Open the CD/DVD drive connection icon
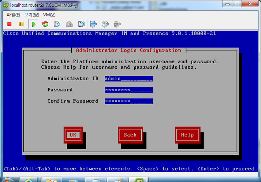 [x=105, y=24]
